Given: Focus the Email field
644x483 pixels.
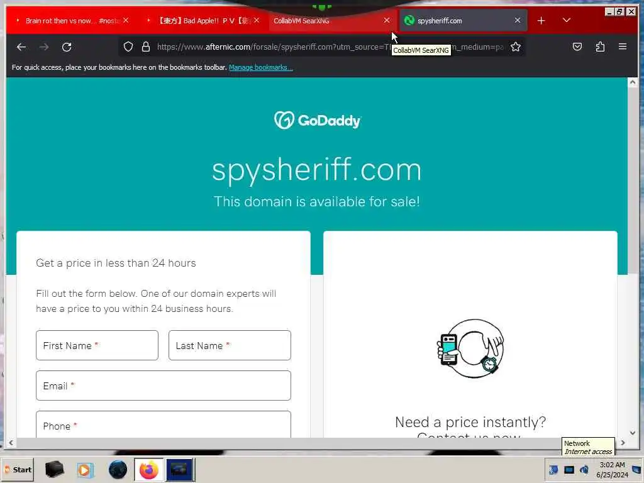Looking at the screenshot, I should pos(164,386).
